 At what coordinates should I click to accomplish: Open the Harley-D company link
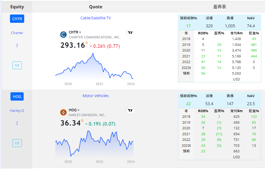coord(17,111)
